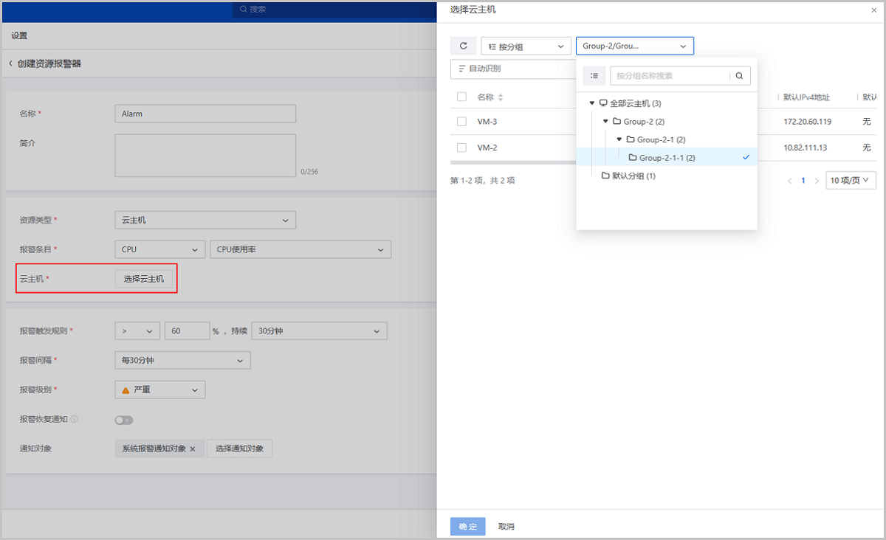Open the 10 项/页 page size dropdown
The height and width of the screenshot is (540, 886).
[x=851, y=180]
